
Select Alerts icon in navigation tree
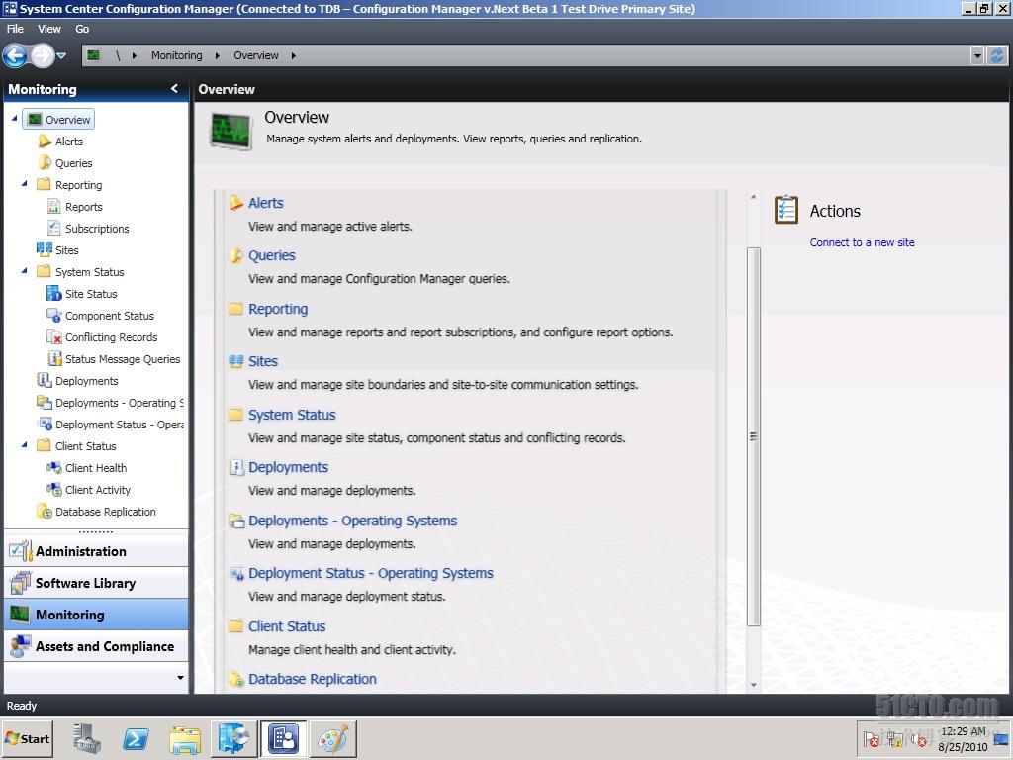(x=44, y=141)
